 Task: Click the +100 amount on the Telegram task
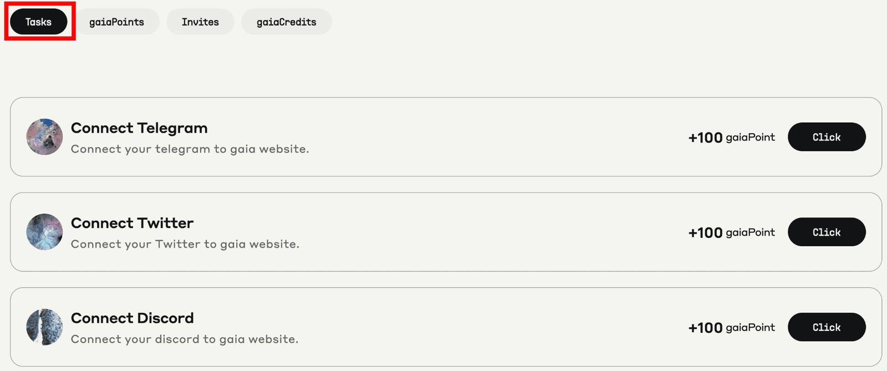705,138
